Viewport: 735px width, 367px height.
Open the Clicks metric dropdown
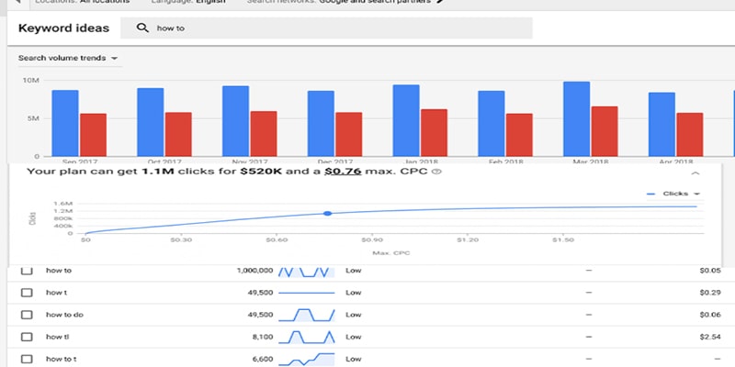pos(673,194)
